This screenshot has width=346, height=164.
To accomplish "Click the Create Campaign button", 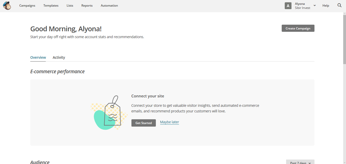I will click(298, 28).
